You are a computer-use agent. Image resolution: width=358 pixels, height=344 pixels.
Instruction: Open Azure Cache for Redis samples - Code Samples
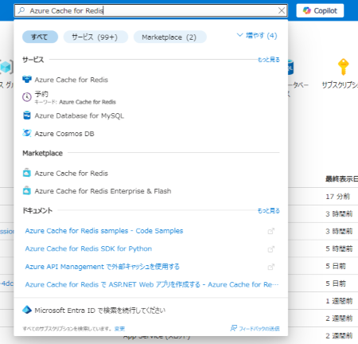104,231
